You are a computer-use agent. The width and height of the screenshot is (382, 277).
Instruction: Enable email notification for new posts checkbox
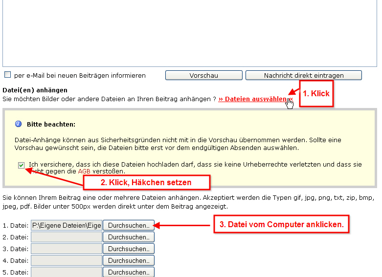click(x=7, y=75)
